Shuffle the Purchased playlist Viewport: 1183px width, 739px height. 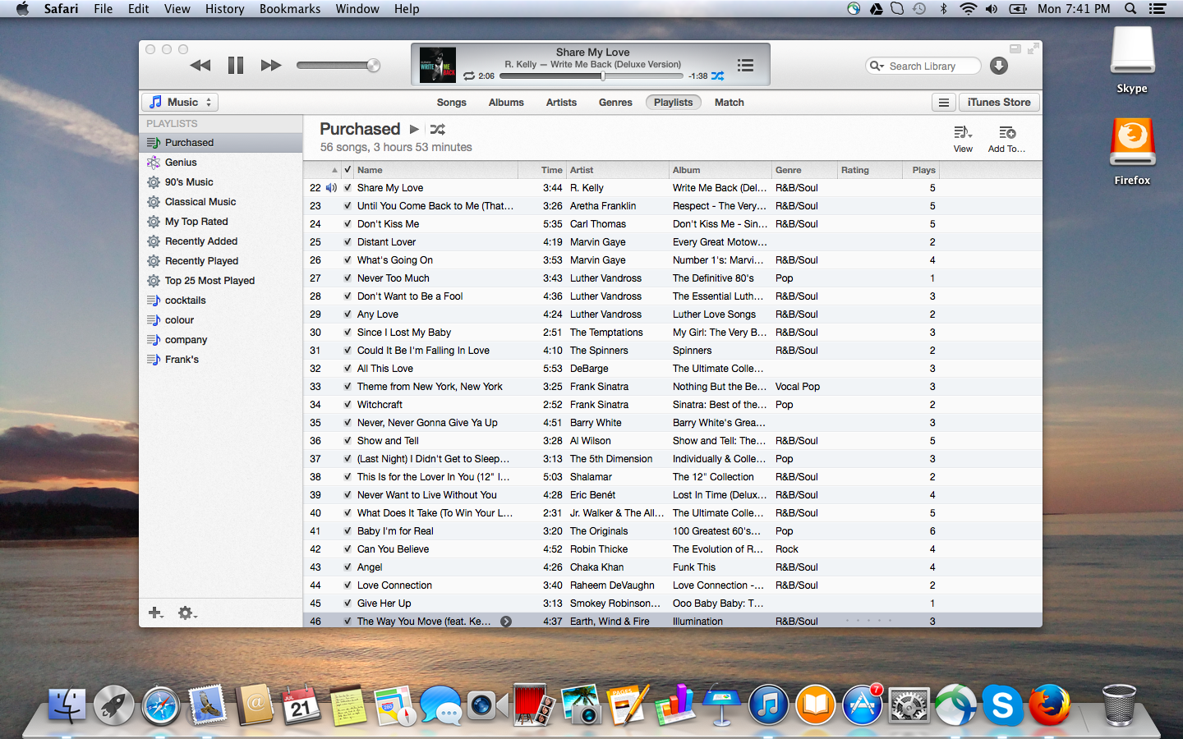(438, 130)
